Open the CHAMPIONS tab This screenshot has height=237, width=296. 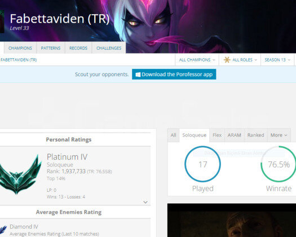20,48
